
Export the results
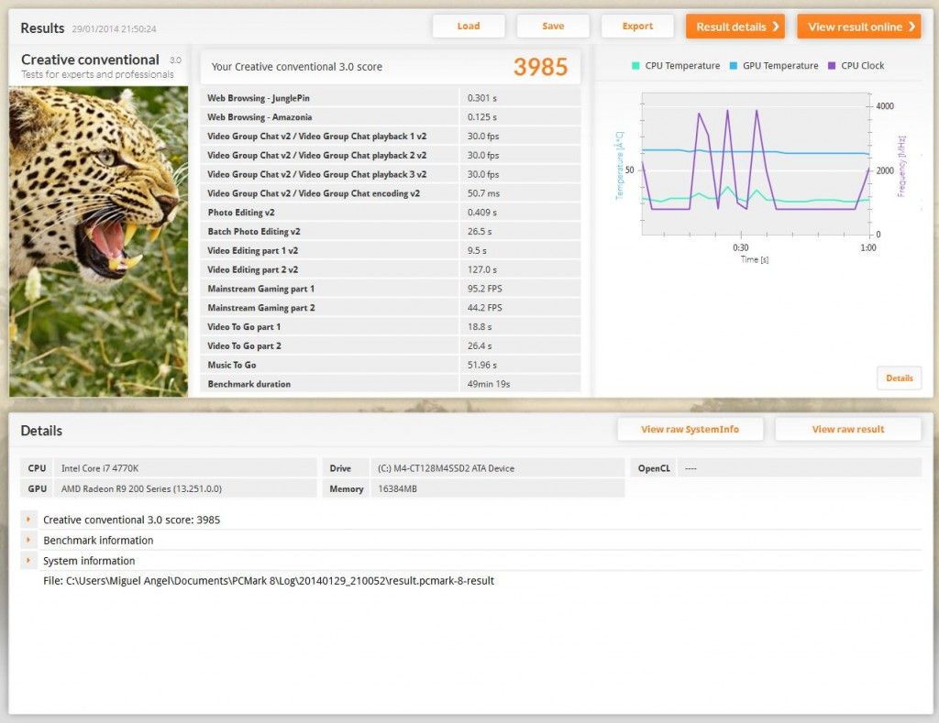point(637,27)
